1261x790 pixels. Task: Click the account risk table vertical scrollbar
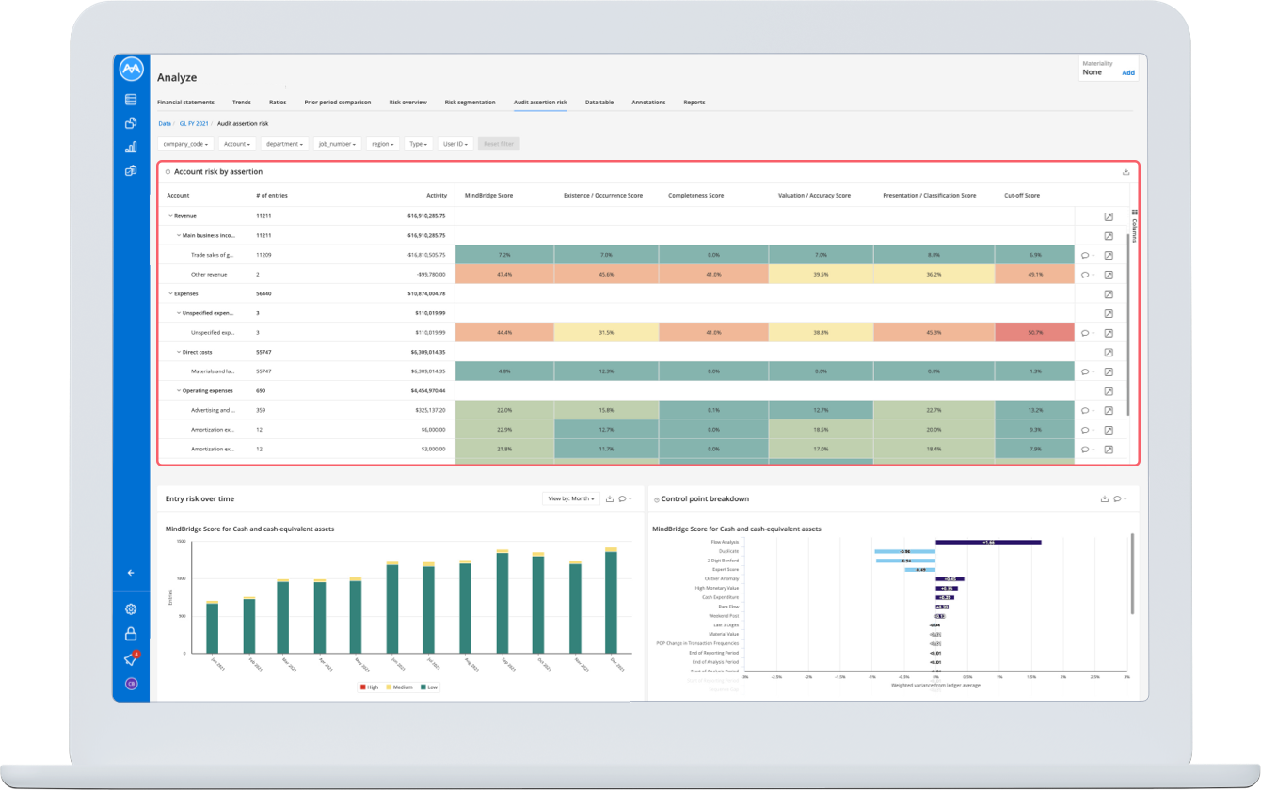(x=1127, y=323)
